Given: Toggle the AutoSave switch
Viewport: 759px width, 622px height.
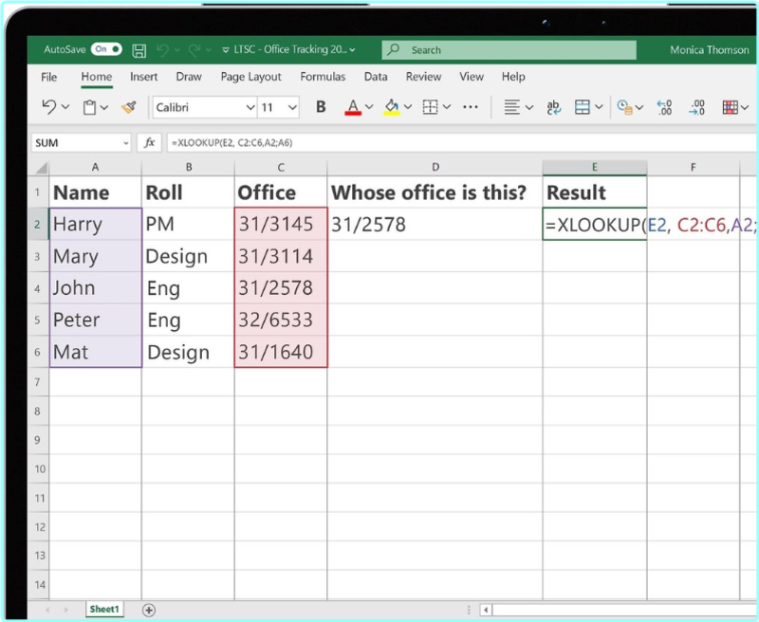Looking at the screenshot, I should [x=106, y=49].
